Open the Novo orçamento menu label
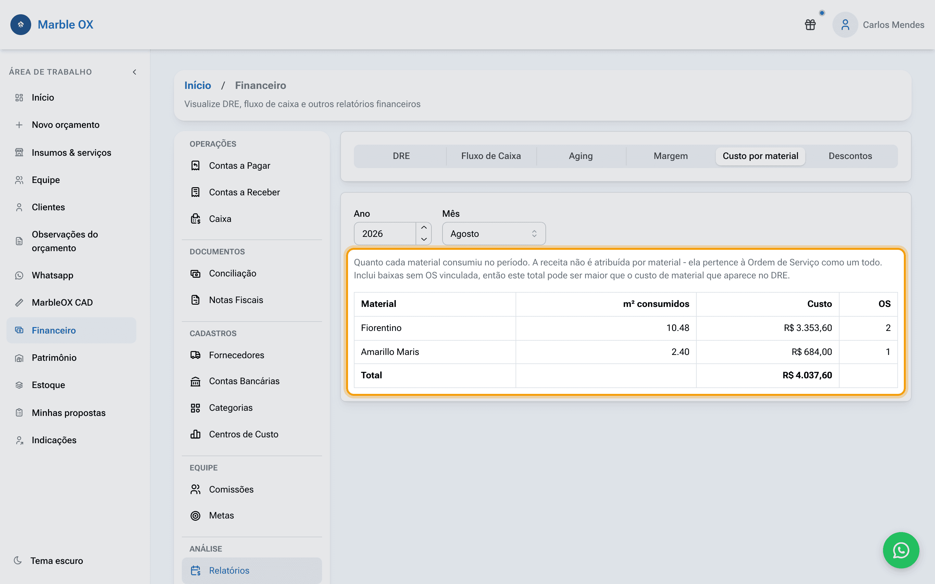 tap(66, 125)
